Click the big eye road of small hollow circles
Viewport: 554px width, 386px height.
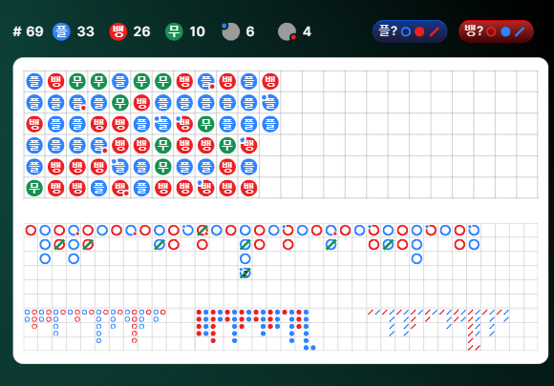click(x=96, y=326)
